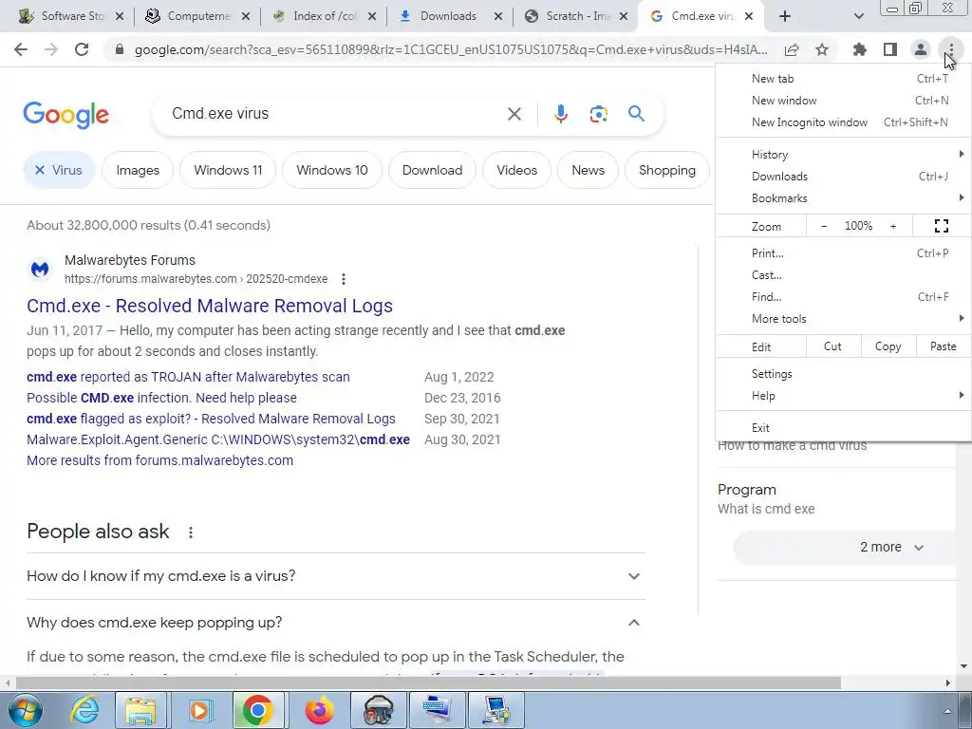Expand 'How do I know if my cmd.exe is a virus?'
972x729 pixels.
(x=336, y=576)
